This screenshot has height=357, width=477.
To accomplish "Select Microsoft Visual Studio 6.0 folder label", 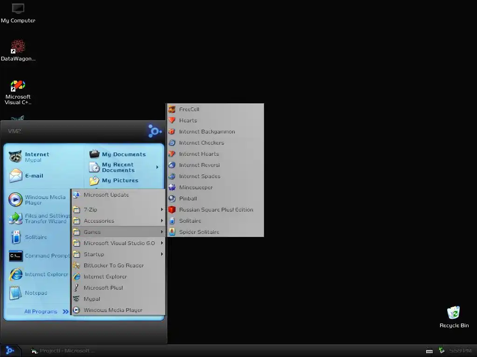I will click(119, 243).
